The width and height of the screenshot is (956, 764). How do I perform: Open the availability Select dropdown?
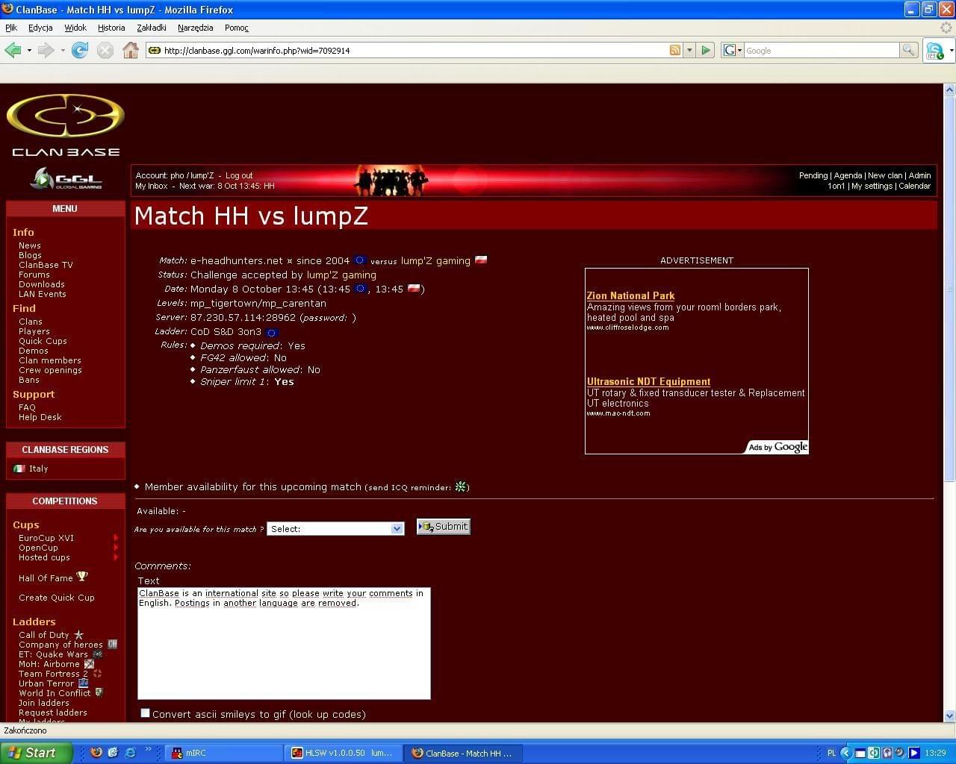pos(335,528)
